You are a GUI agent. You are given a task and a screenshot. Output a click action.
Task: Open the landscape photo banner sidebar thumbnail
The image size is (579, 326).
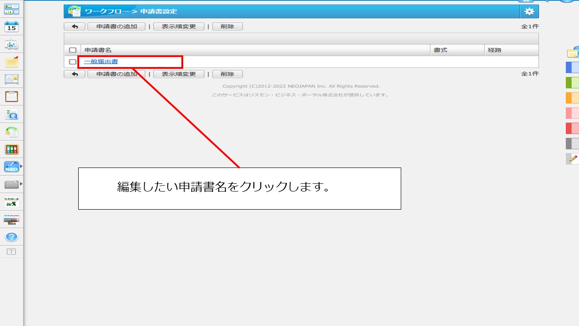(x=11, y=220)
